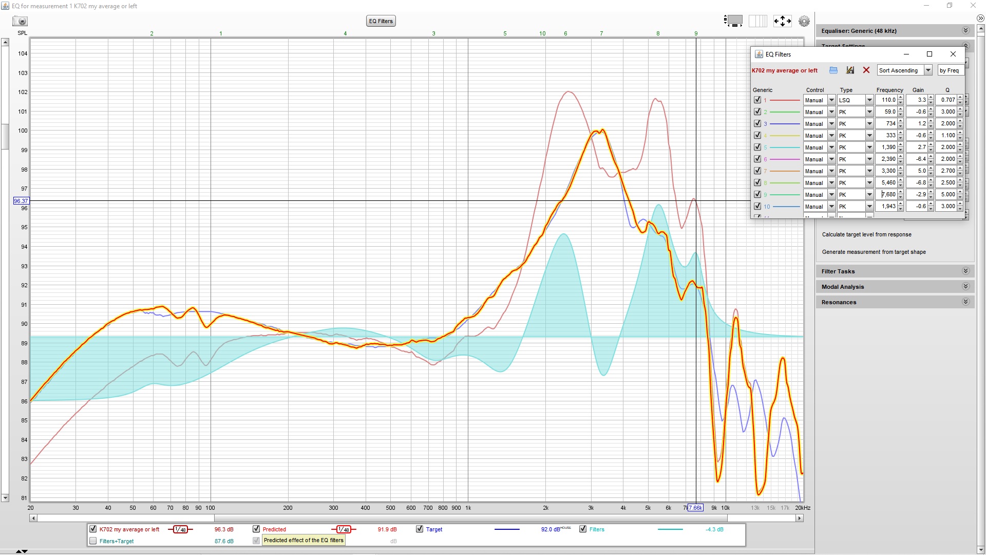This screenshot has width=986, height=555.
Task: Click filter 8 frequency field 5,460
Action: [886, 183]
